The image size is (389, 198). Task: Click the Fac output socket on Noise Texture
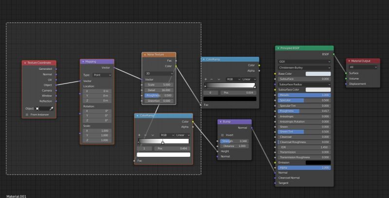click(176, 61)
